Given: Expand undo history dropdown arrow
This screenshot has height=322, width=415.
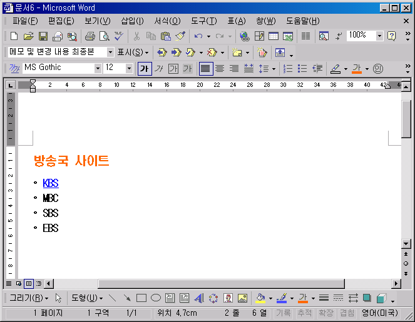Looking at the screenshot, I should point(208,36).
